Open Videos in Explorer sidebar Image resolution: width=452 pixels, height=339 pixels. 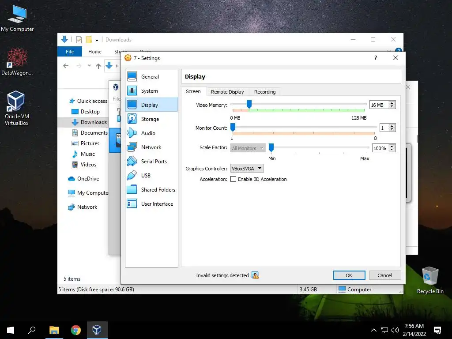[84, 165]
